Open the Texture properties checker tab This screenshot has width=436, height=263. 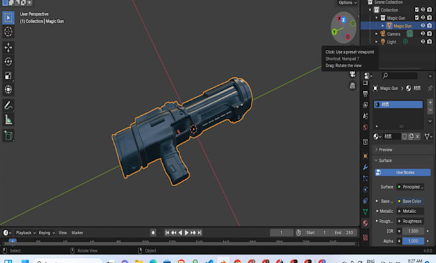(365, 237)
